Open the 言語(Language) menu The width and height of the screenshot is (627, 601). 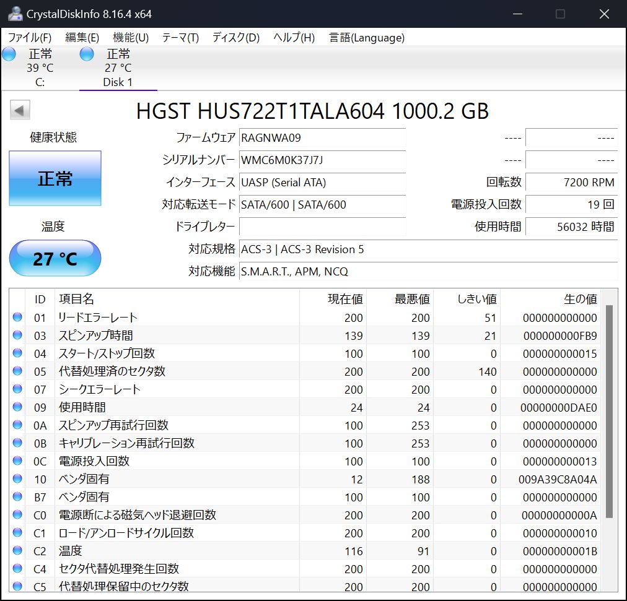(x=366, y=38)
